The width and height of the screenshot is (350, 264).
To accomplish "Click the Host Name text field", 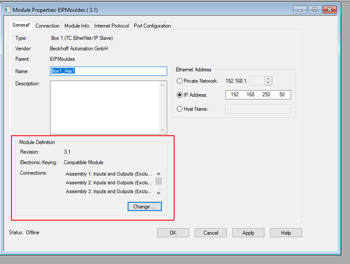I will 258,109.
